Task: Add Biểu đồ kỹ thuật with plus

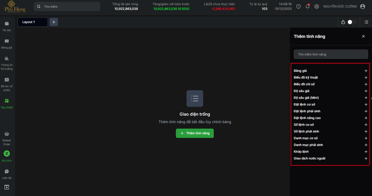Action: click(366, 78)
